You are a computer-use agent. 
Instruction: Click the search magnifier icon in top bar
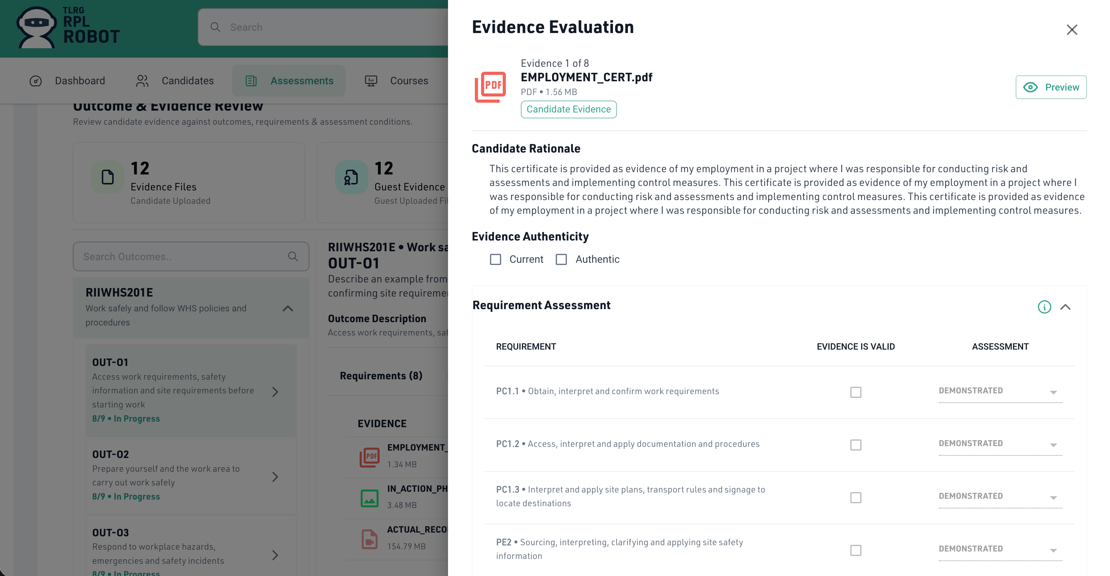point(215,27)
